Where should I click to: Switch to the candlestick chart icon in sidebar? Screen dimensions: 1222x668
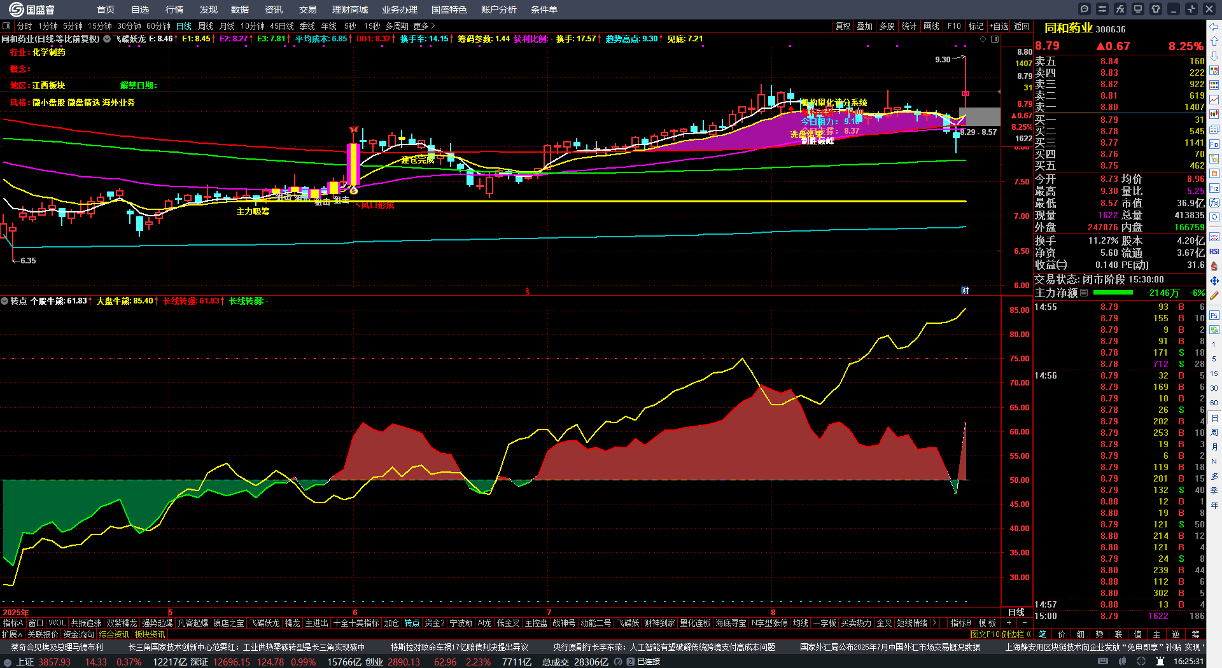coord(1214,115)
